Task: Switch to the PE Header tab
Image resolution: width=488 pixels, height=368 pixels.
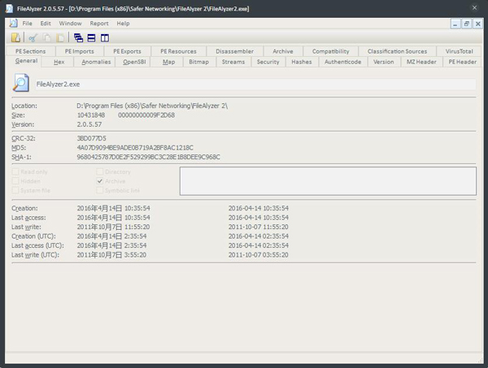Action: (x=463, y=62)
